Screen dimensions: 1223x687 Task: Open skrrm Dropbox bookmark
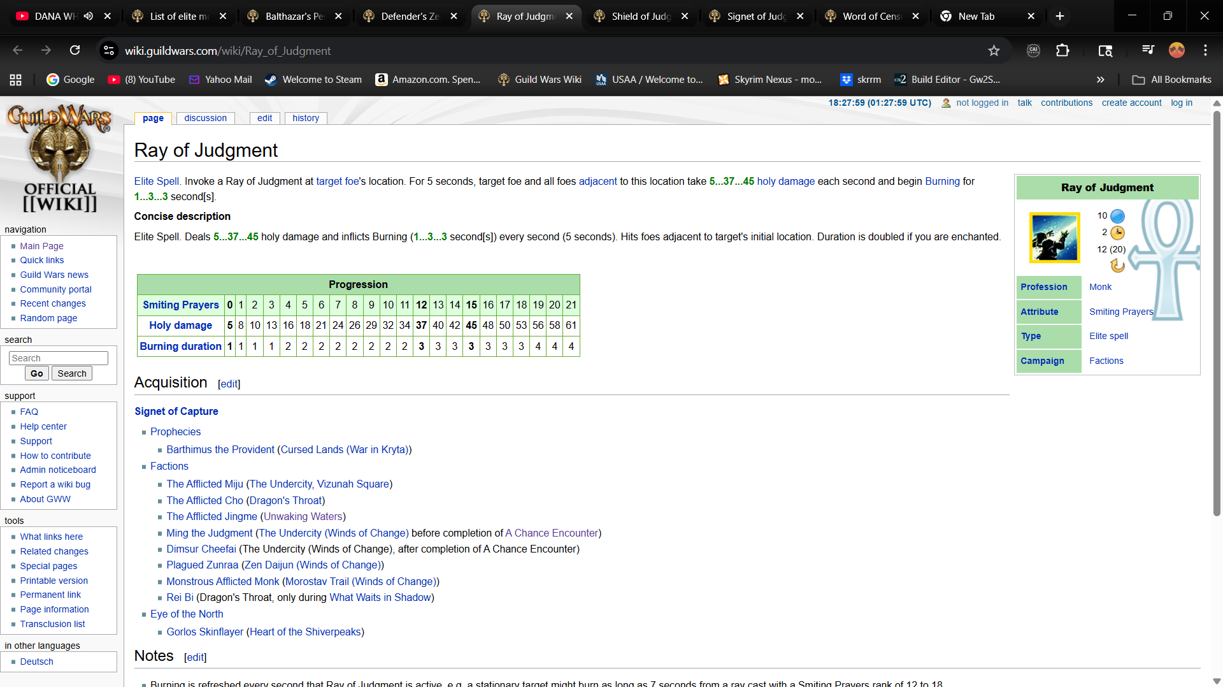coord(861,80)
